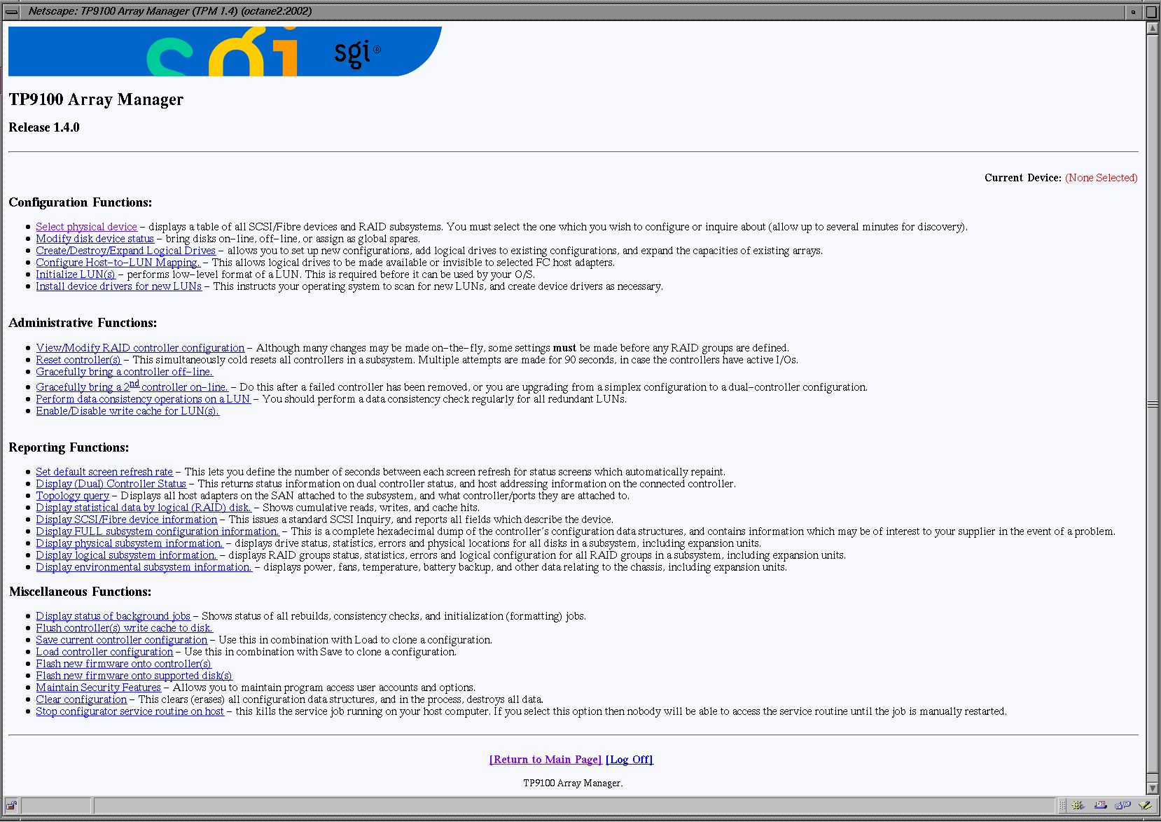Open Perform data consistency operations on a LUN

143,399
